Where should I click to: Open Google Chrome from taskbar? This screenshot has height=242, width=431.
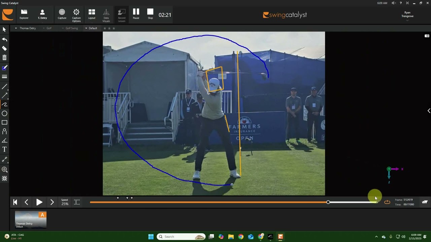241,237
